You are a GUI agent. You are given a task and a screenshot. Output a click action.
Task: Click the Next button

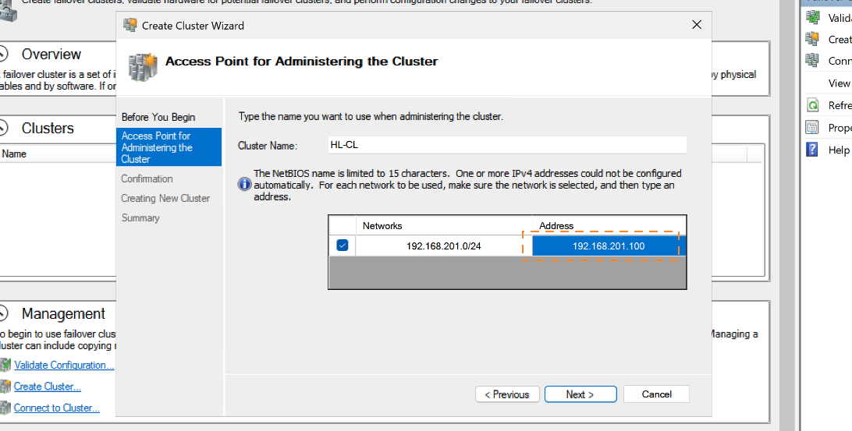(x=580, y=394)
